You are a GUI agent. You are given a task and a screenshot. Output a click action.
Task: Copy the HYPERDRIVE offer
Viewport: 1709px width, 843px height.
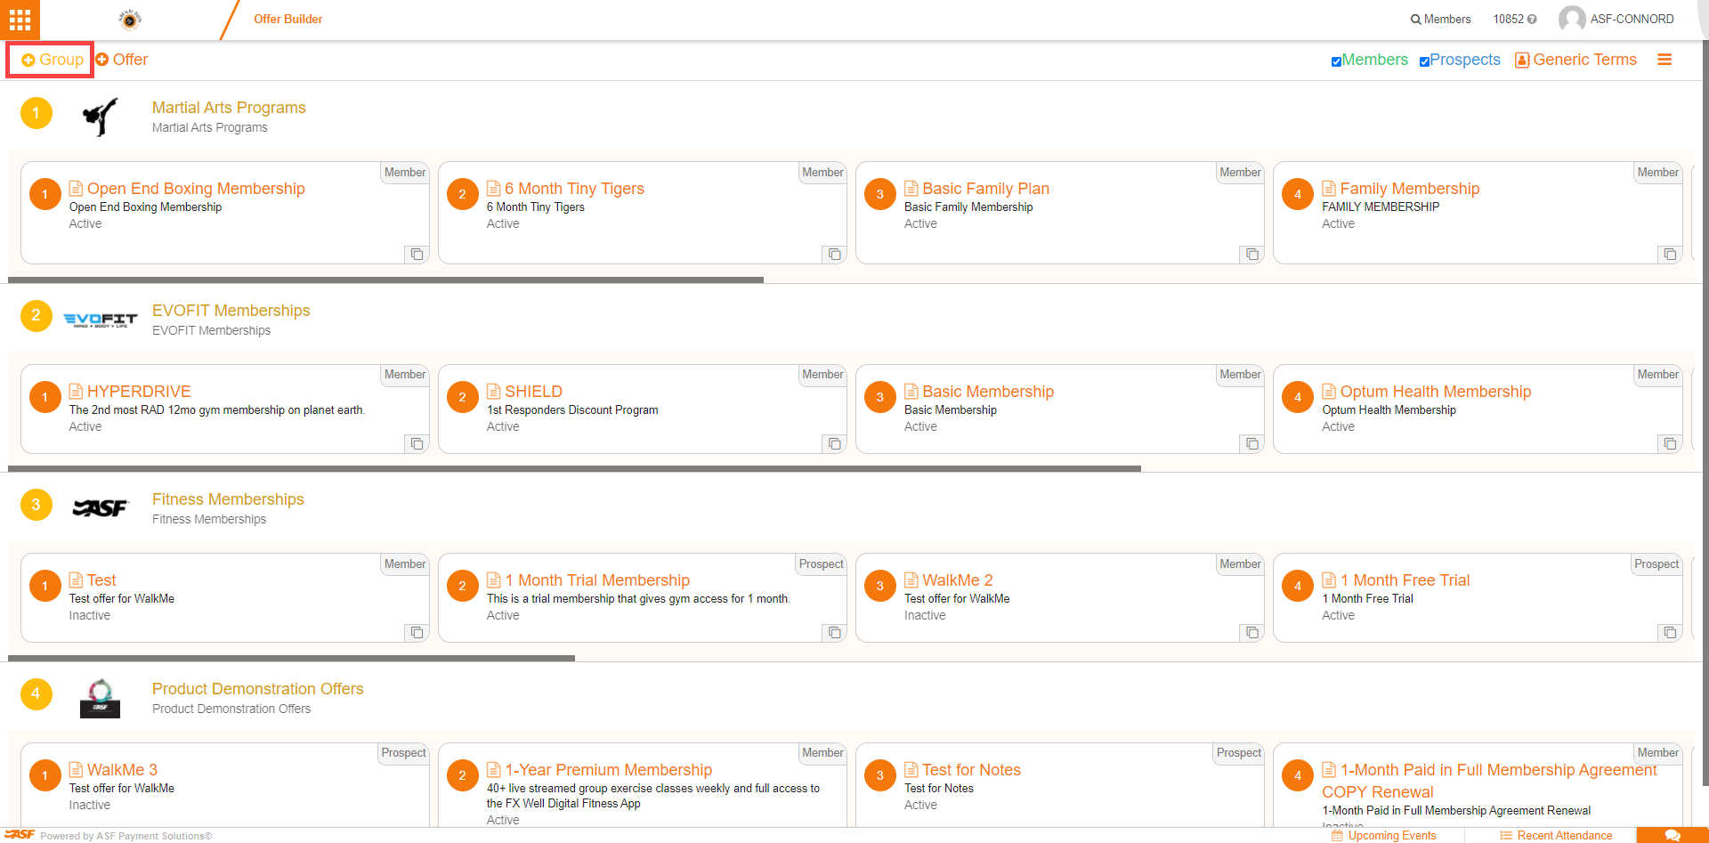[x=417, y=443]
